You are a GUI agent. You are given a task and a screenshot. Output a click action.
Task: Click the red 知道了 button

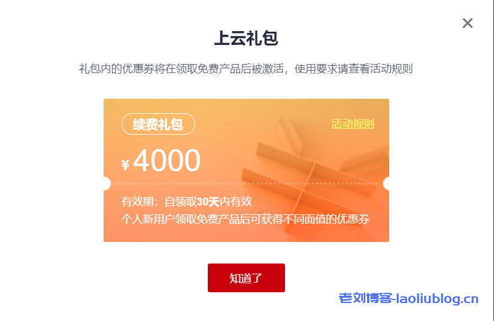pyautogui.click(x=246, y=278)
